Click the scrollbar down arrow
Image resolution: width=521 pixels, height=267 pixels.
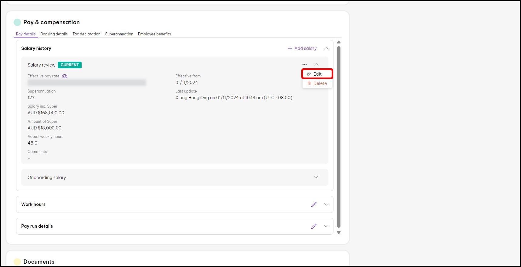tap(339, 233)
